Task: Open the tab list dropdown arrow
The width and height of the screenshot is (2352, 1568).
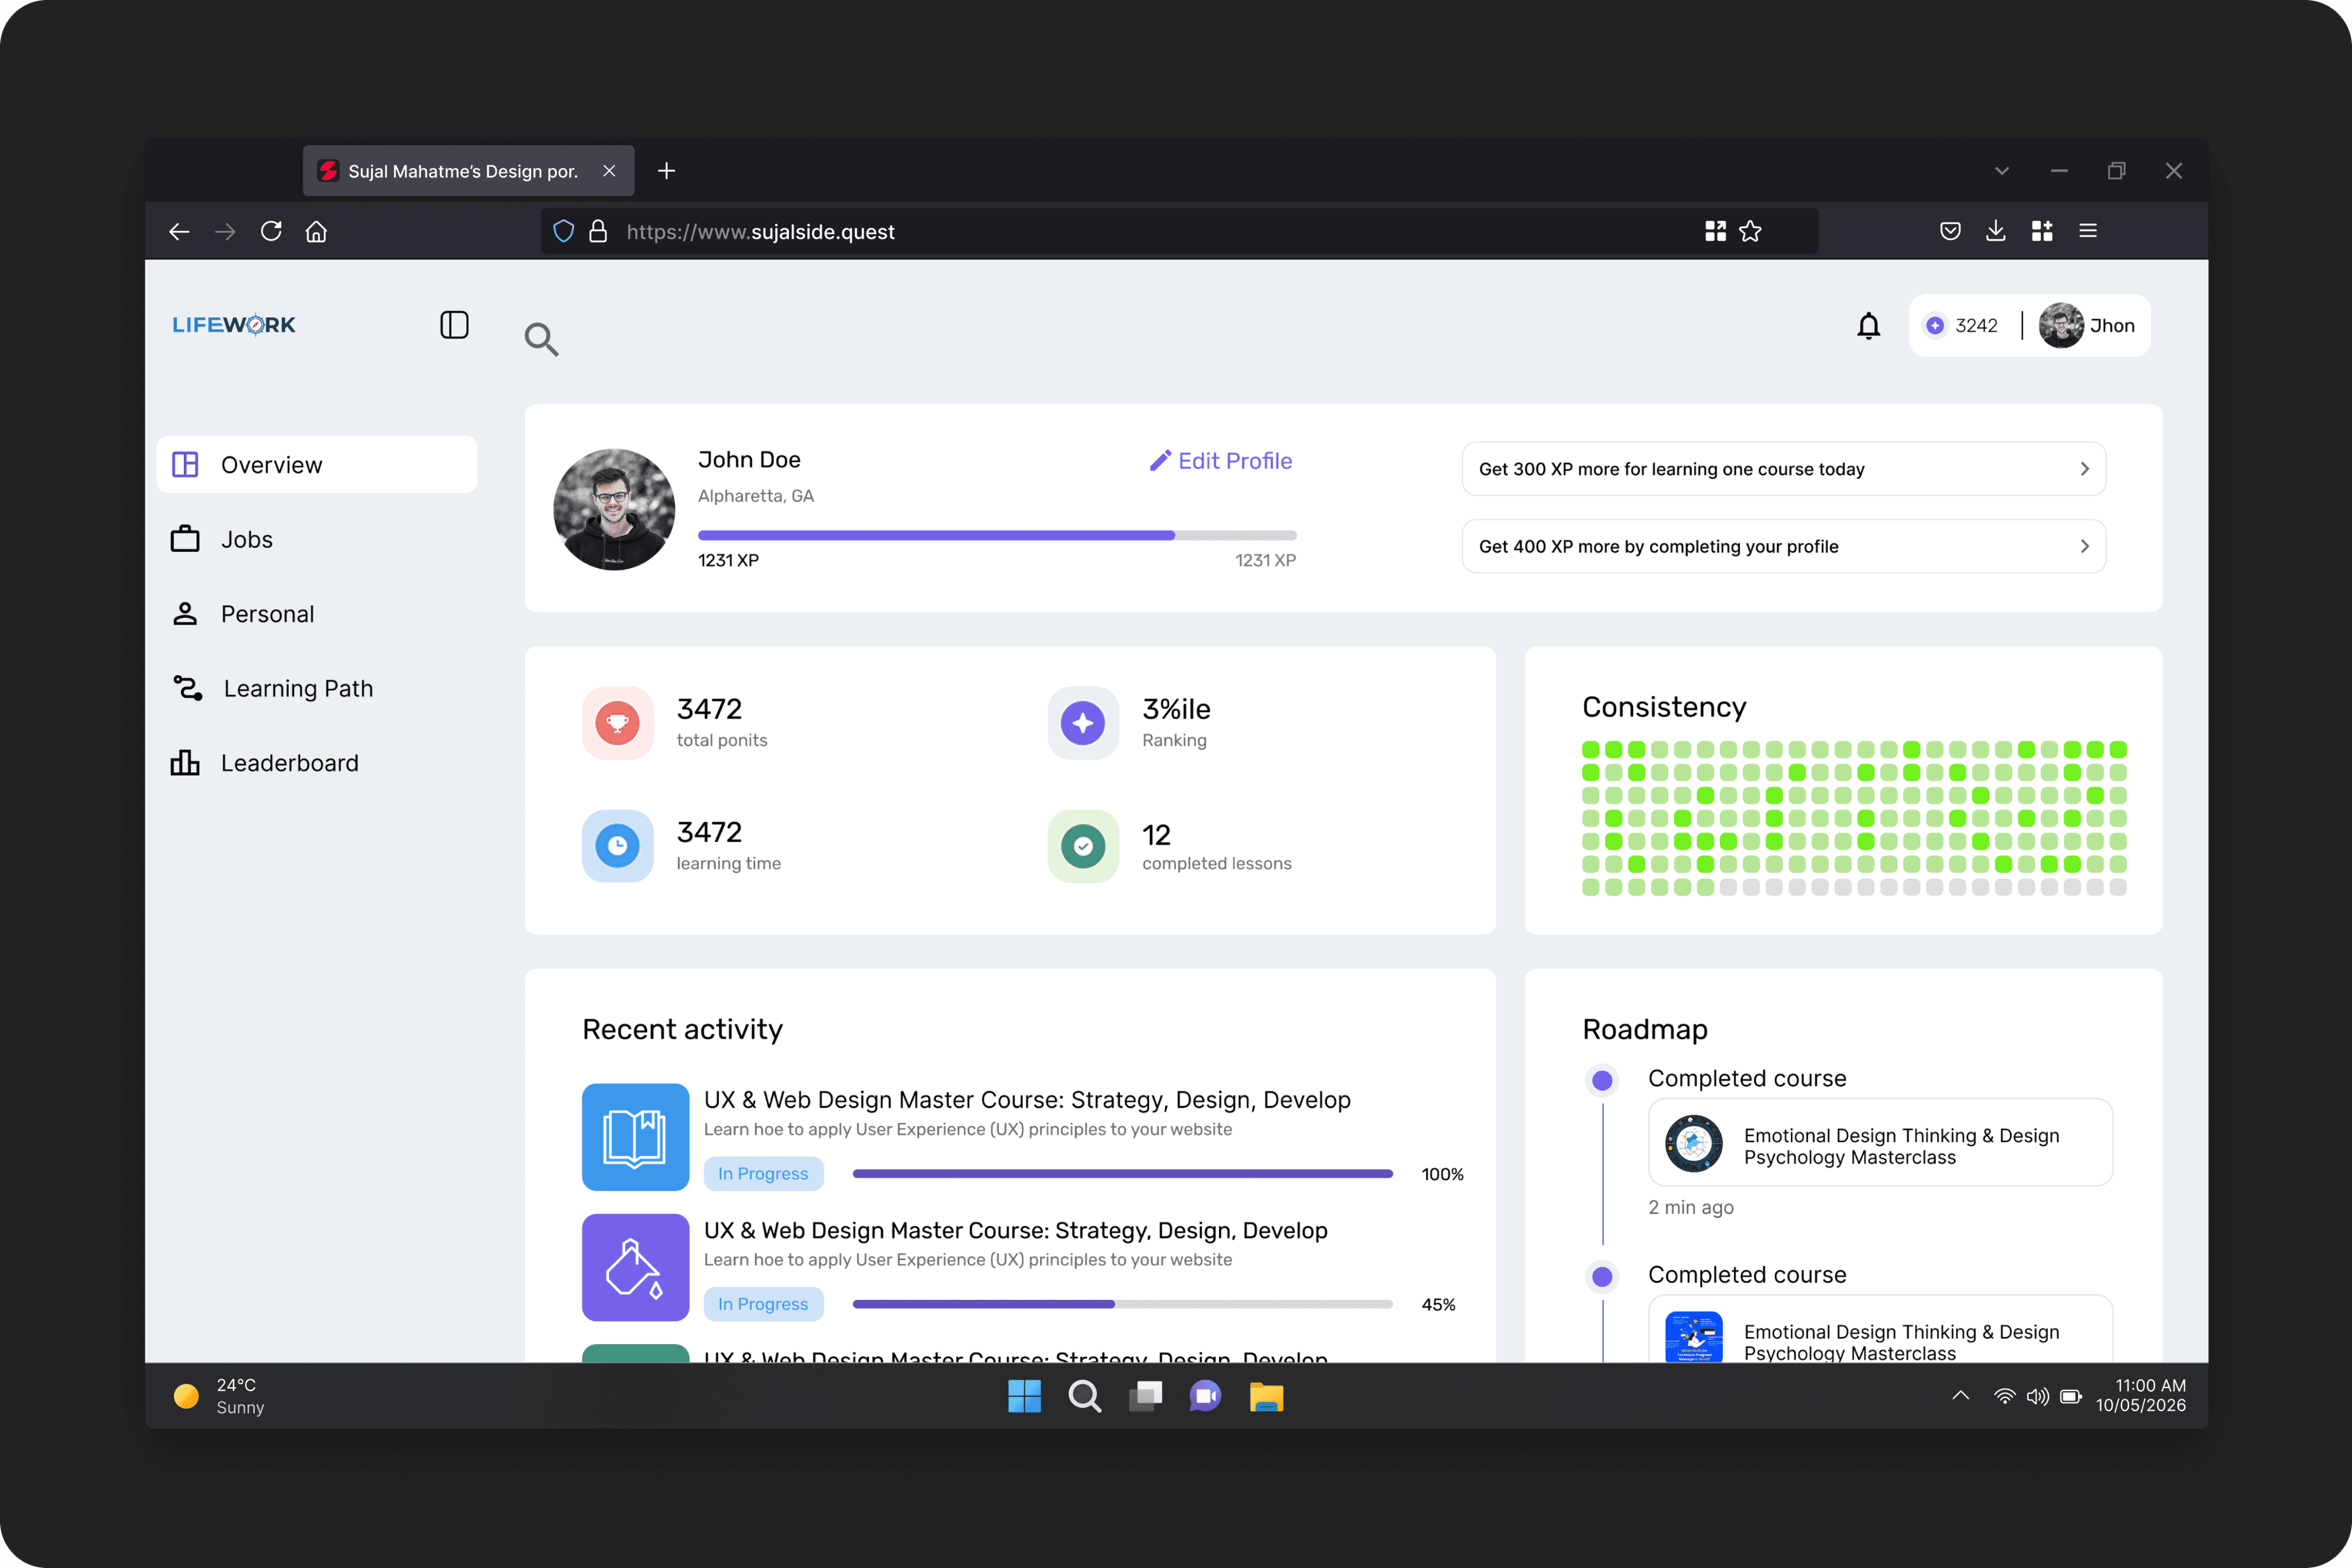Action: coord(2001,171)
